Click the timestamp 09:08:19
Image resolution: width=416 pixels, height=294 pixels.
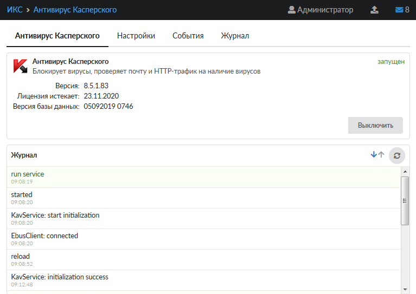click(x=22, y=182)
